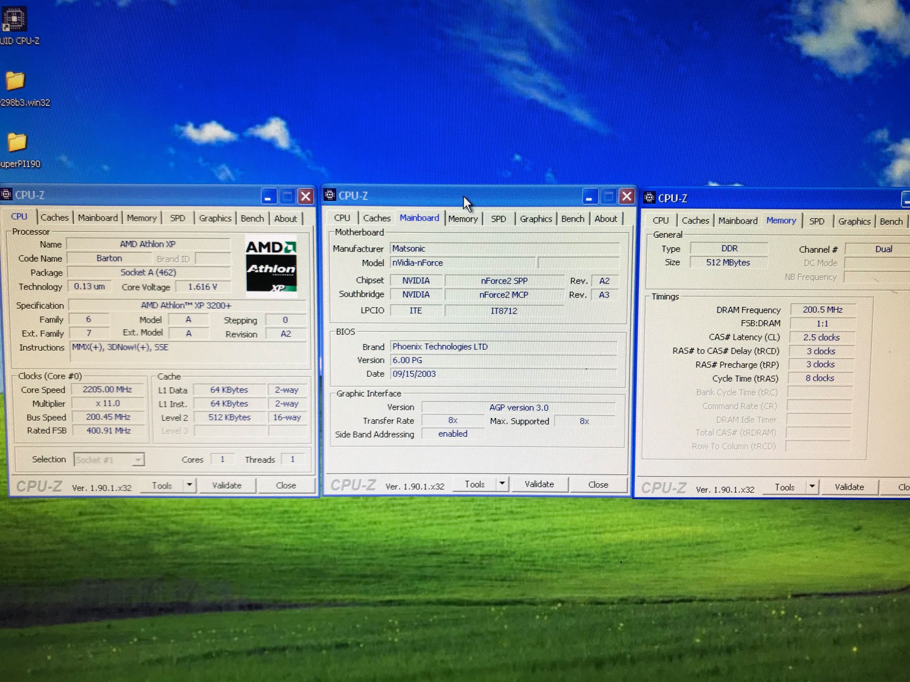Click Tools button in right window
This screenshot has width=910, height=682.
[784, 487]
